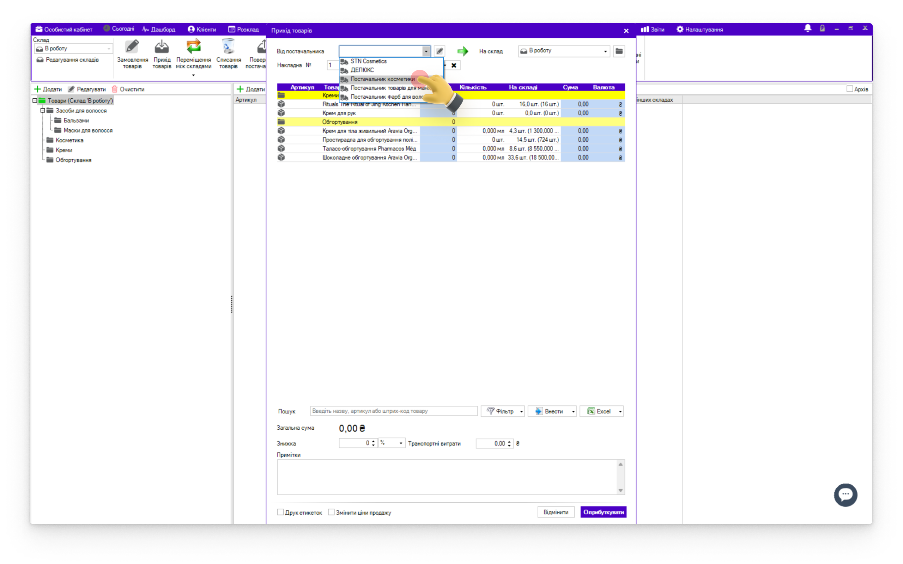903x564 pixels.
Task: Toggle Архів checkbox
Action: 850,89
